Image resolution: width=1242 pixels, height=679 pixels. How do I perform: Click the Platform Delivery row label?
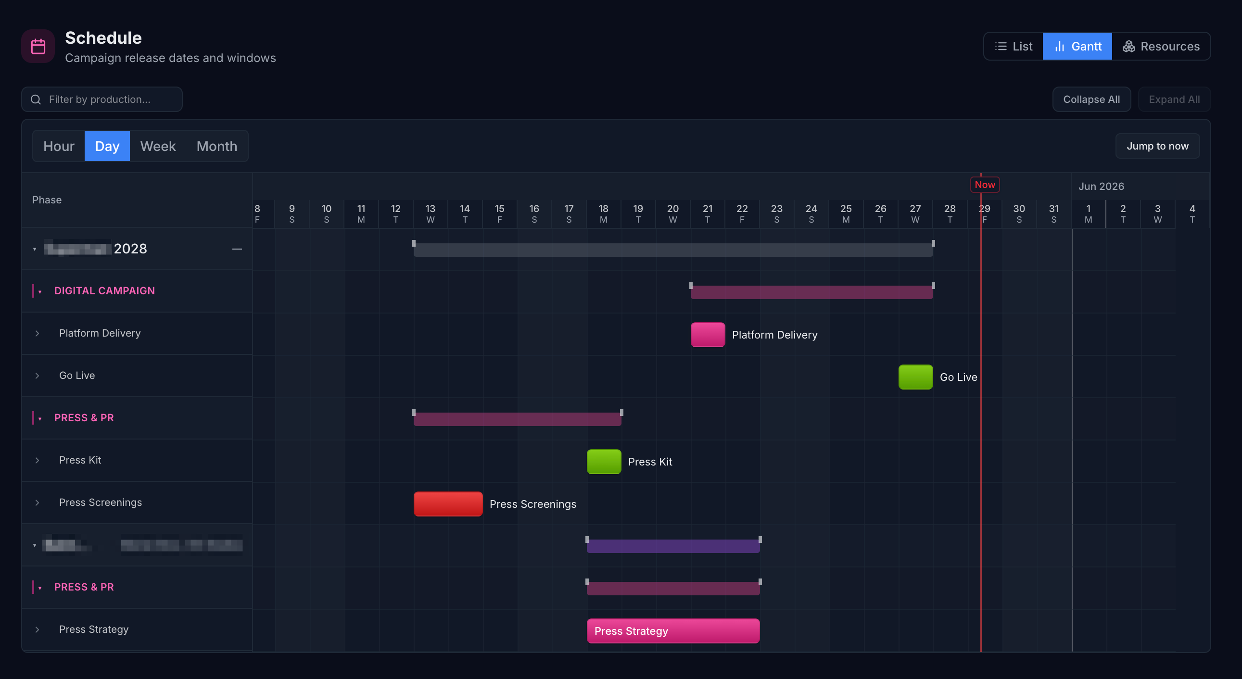point(100,333)
